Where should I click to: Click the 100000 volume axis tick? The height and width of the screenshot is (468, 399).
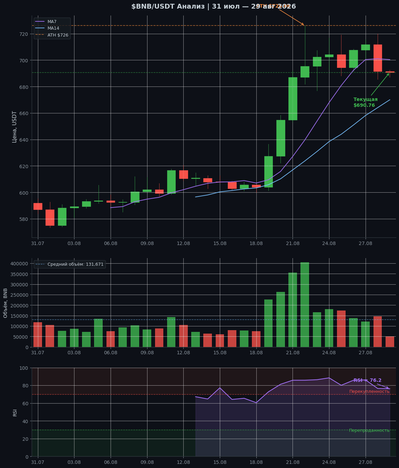pyautogui.click(x=19, y=326)
